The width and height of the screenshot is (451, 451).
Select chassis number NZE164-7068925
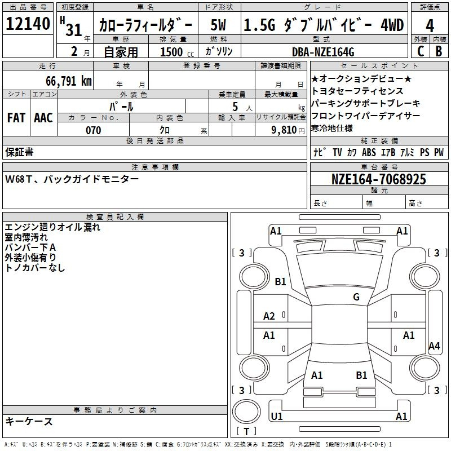(378, 179)
